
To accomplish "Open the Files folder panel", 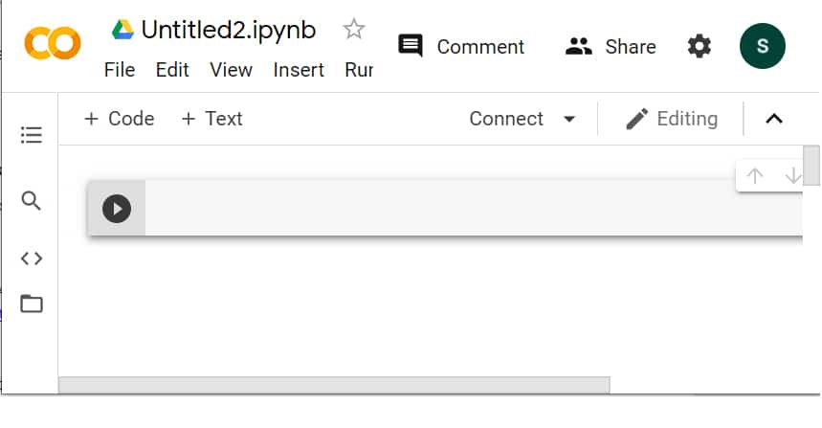I will 32,304.
